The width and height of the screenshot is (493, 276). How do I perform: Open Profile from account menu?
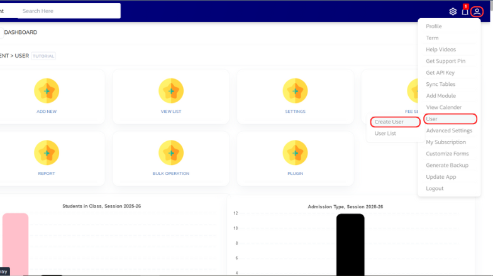tap(434, 26)
